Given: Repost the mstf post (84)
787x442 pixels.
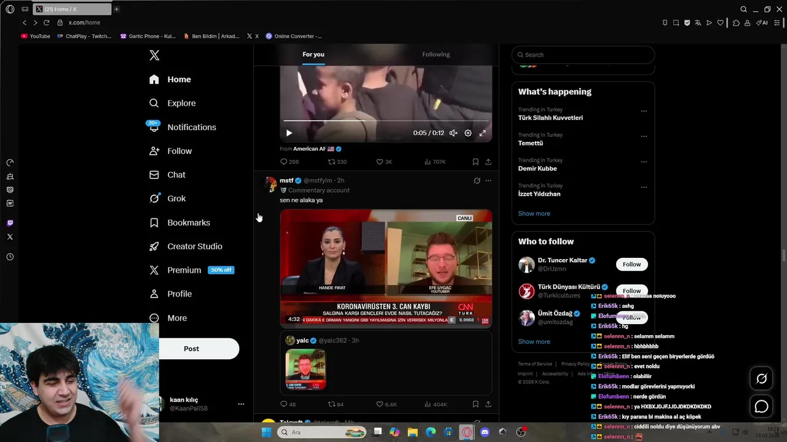Looking at the screenshot, I should click(x=336, y=405).
